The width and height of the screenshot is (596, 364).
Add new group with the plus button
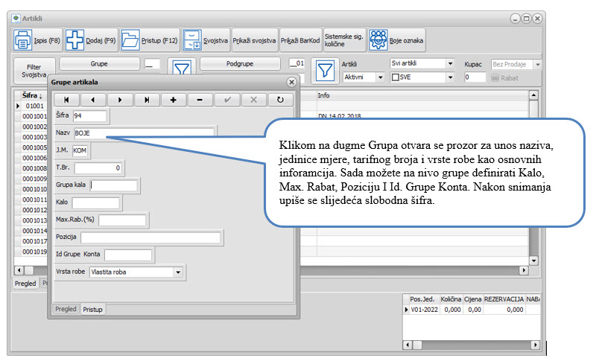pos(174,100)
